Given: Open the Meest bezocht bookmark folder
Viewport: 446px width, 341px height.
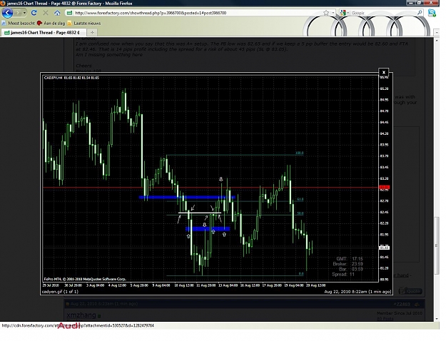Looking at the screenshot, I should click(19, 24).
